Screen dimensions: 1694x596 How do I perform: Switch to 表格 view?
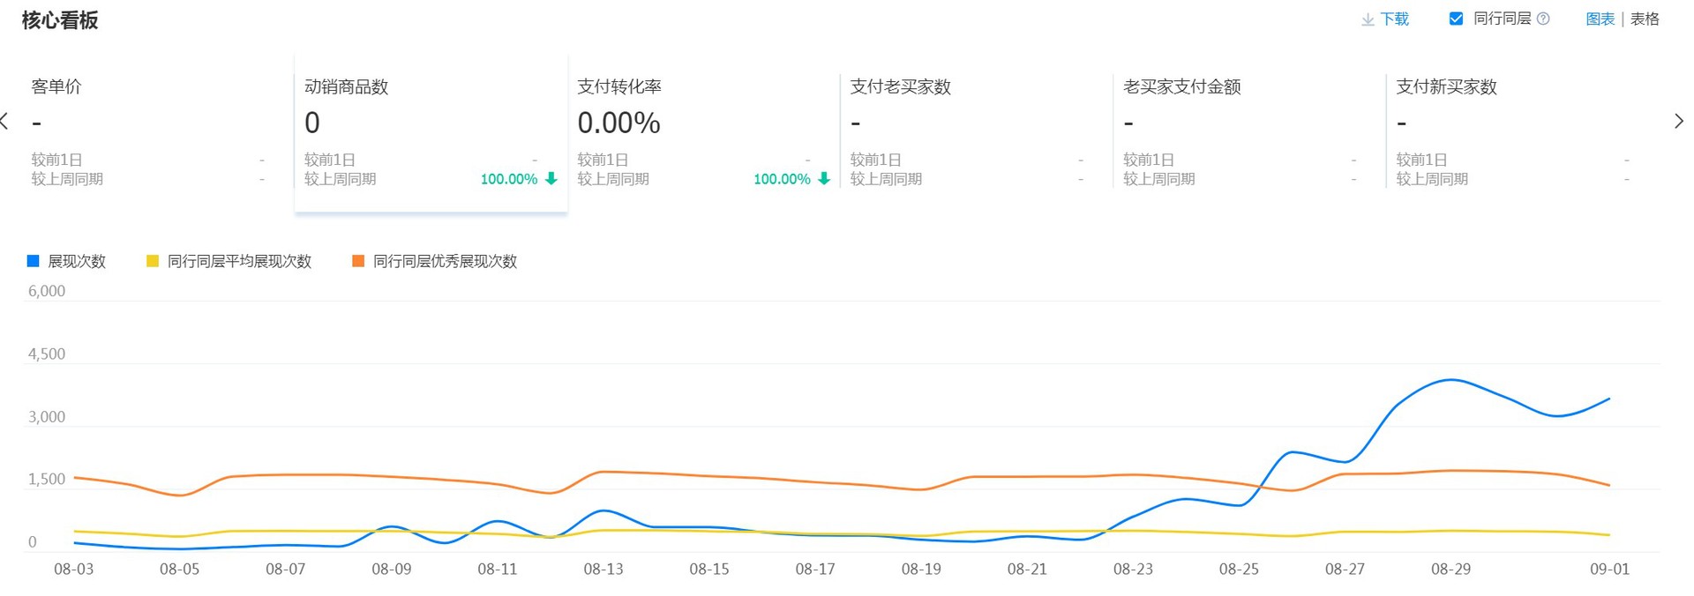(x=1645, y=19)
